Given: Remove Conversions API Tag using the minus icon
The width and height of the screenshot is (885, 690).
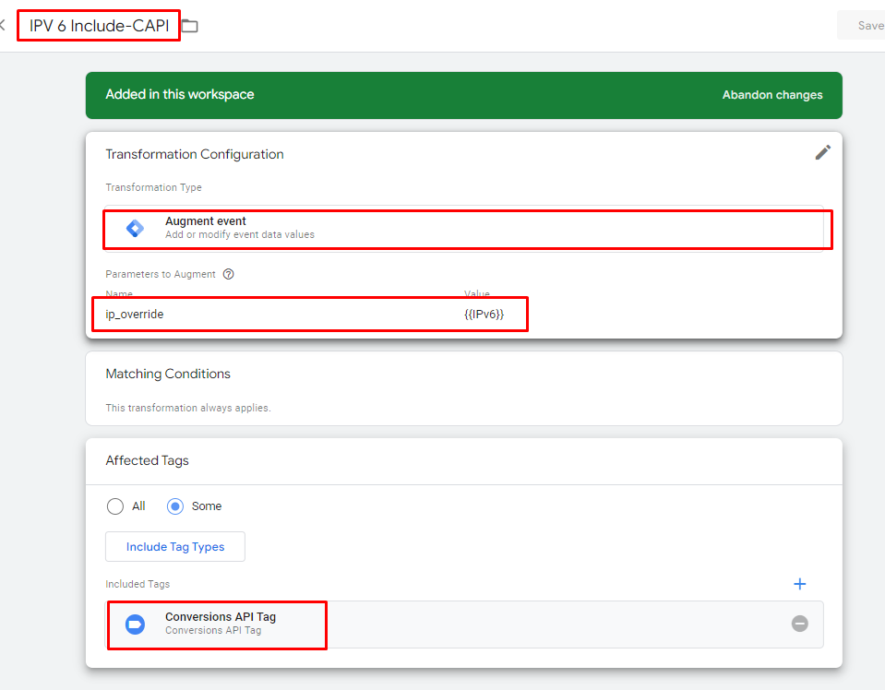Looking at the screenshot, I should [799, 624].
